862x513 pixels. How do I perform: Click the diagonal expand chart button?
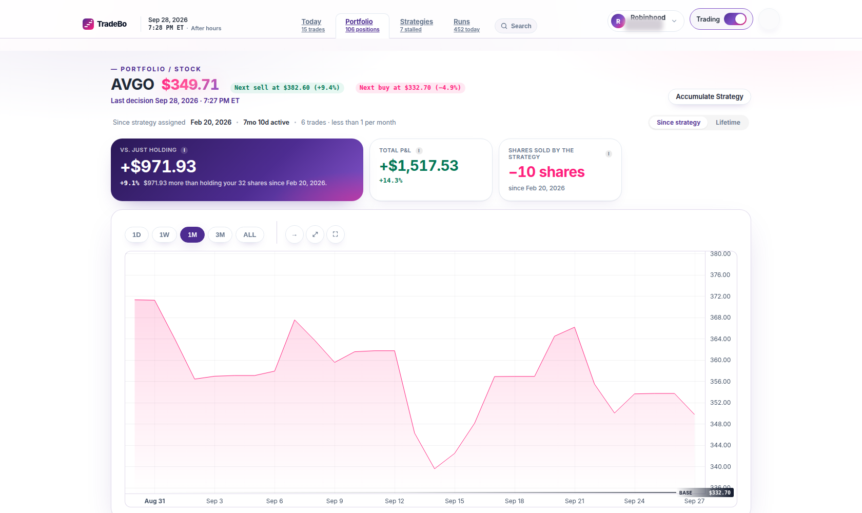[x=315, y=235]
